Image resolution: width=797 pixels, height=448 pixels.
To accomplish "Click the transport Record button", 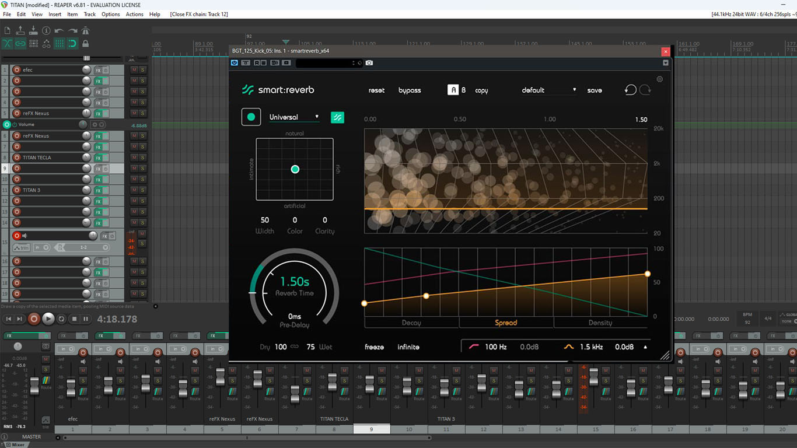I will coord(34,318).
